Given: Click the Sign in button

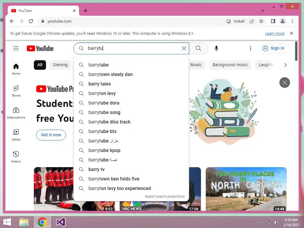Looking at the screenshot, I should coord(274,48).
